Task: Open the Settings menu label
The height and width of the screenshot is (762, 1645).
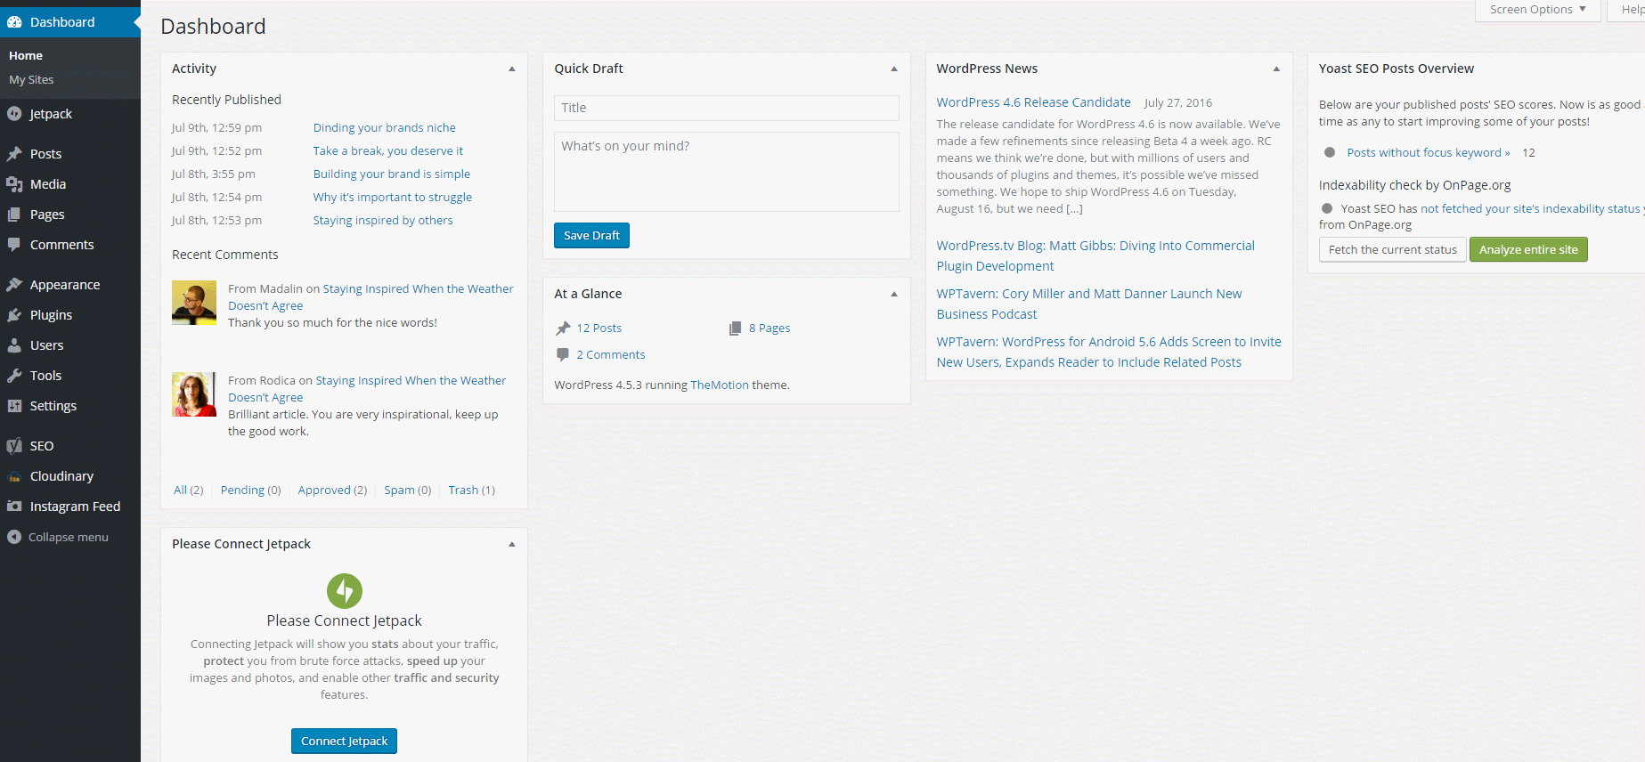Action: [53, 406]
